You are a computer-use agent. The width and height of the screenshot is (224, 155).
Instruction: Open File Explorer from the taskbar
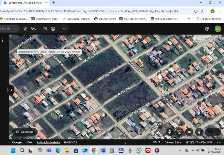pyautogui.click(x=67, y=150)
